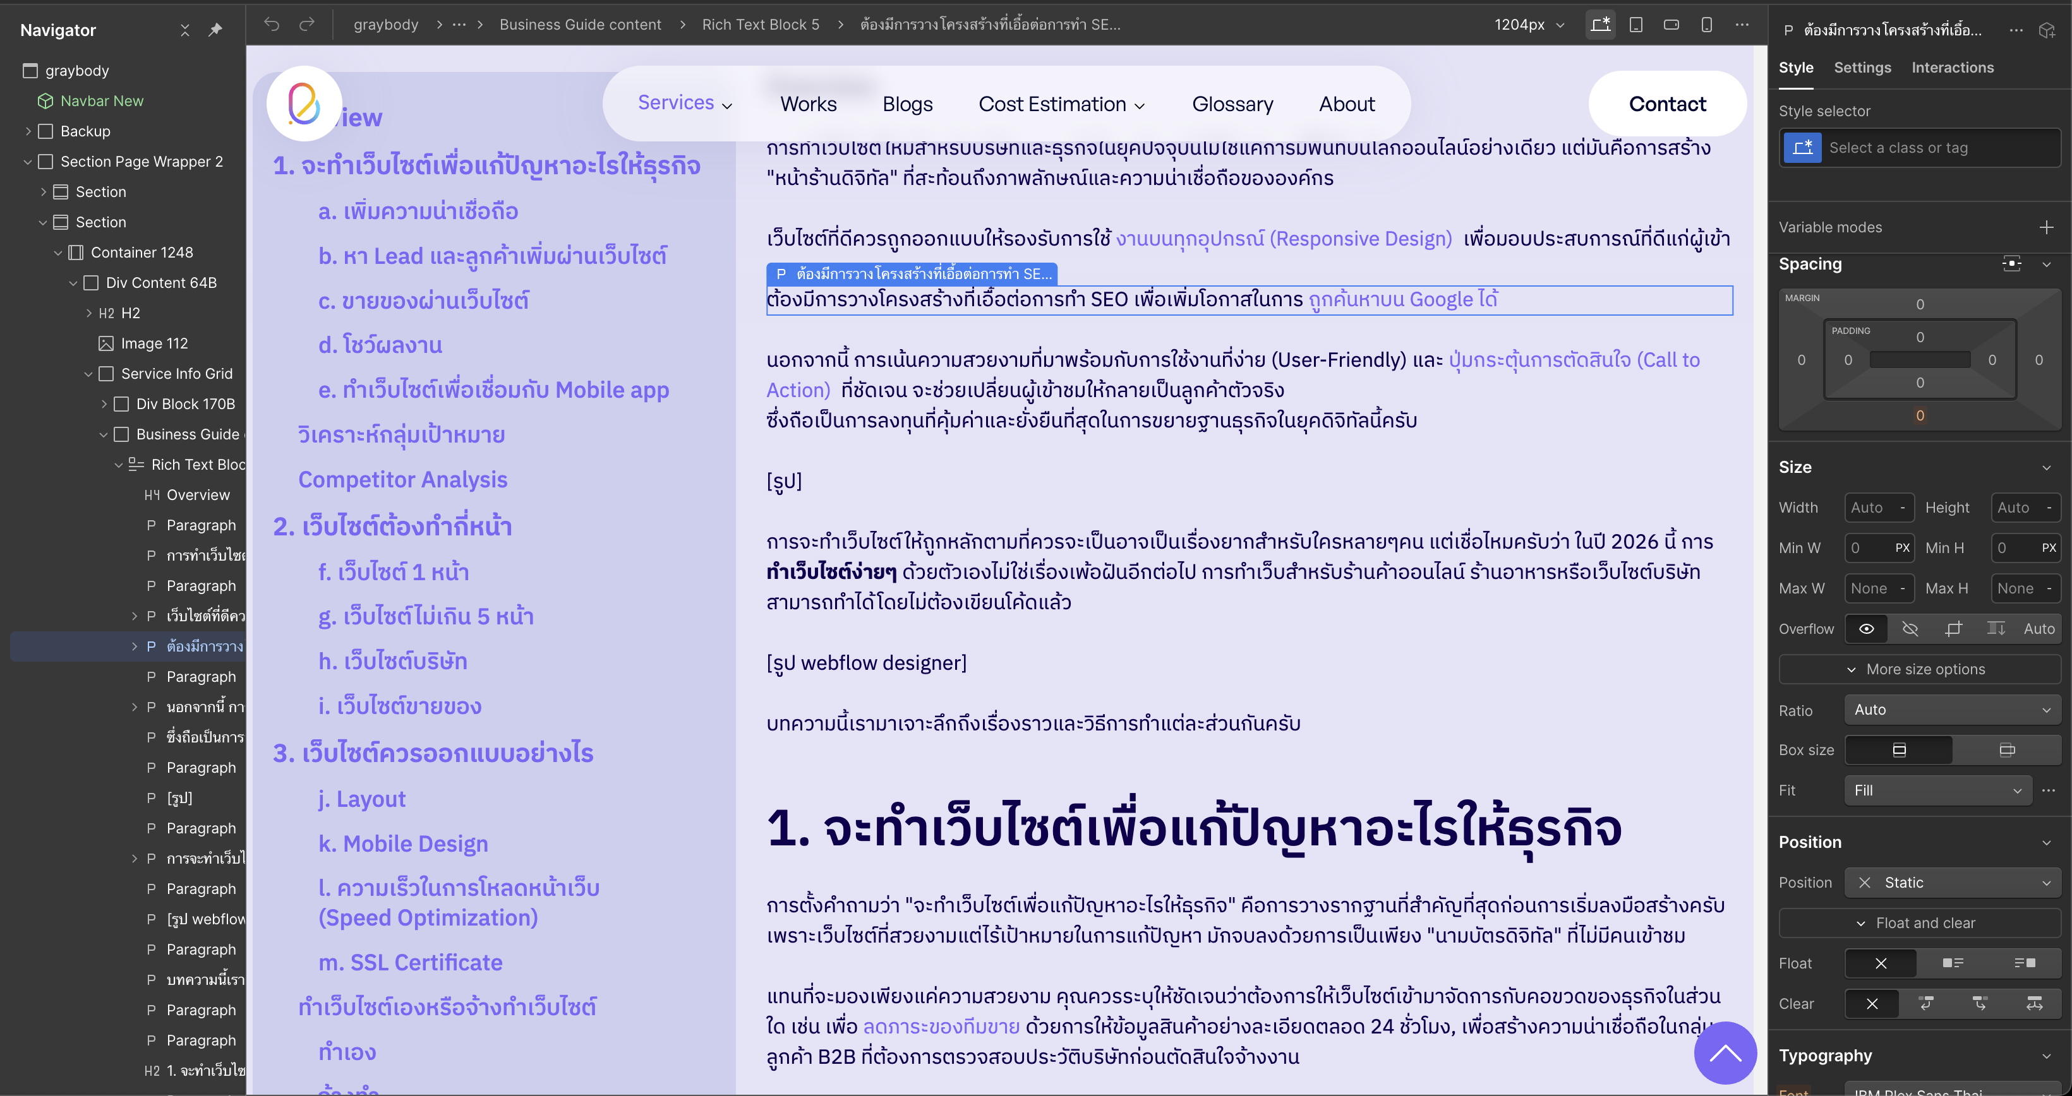This screenshot has height=1096, width=2072.
Task: Switch to mobile portrait breakpoint icon
Action: pyautogui.click(x=1707, y=24)
